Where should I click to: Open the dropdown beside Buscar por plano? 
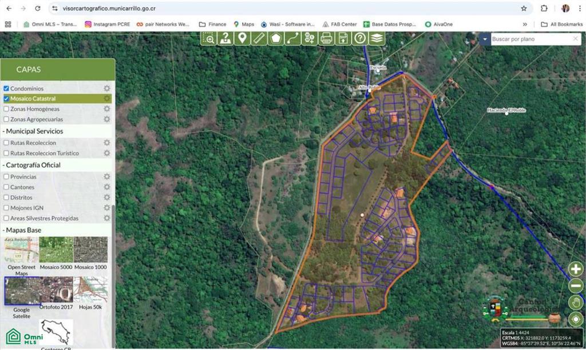pyautogui.click(x=485, y=39)
